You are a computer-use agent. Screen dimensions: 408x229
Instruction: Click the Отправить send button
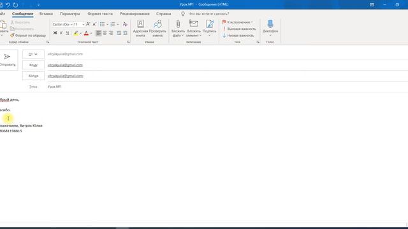(x=8, y=60)
